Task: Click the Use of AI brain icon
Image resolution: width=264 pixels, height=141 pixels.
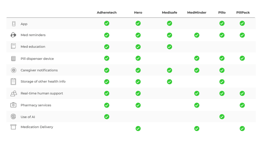Action: [x=13, y=116]
